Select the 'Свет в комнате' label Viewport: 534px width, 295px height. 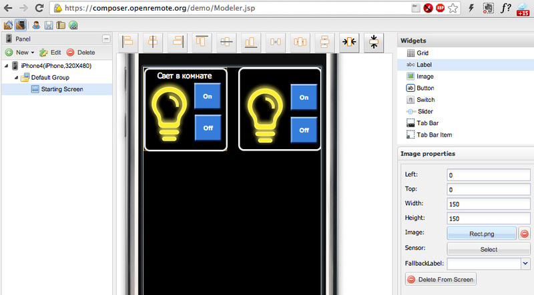184,76
